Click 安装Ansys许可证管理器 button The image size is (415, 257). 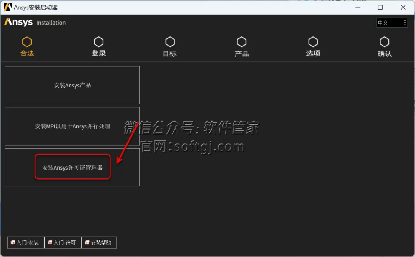[x=72, y=167]
